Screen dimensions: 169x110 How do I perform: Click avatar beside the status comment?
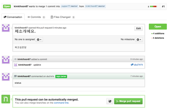pos(6,77)
